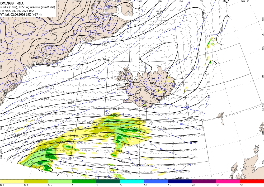This screenshot has height=187, width=264.
Task: Click the 45W longitude label on left edge
Action: click(x=1, y=66)
